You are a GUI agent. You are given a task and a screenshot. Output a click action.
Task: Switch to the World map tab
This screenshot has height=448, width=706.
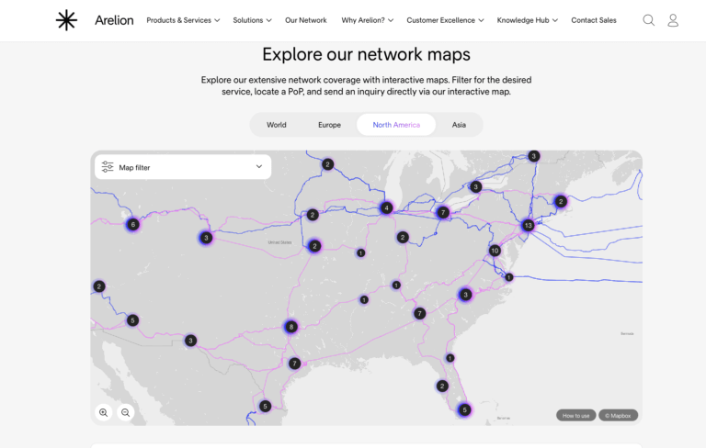[277, 125]
